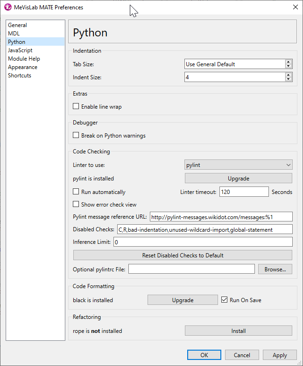Viewport: 303px width, 366px height.
Task: Check Show error check view
Action: (76, 204)
